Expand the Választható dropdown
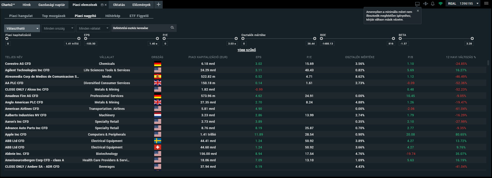Image resolution: width=492 pixels, height=178 pixels. [x=22, y=28]
